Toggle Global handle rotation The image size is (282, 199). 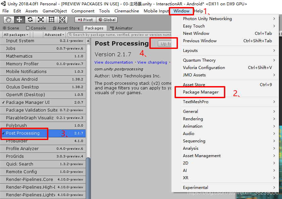pyautogui.click(x=107, y=20)
